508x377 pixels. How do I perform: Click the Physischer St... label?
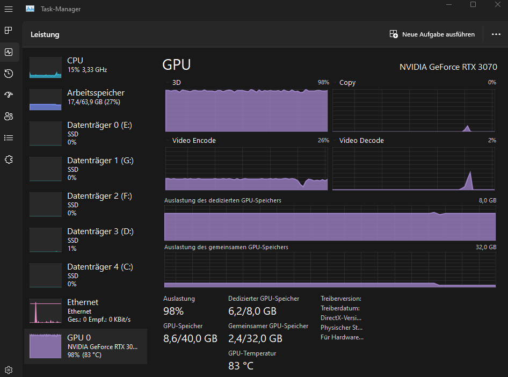click(342, 328)
